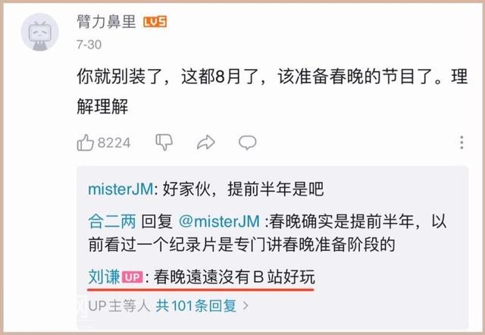Open misterJM's profile from the reply
The height and width of the screenshot is (335, 485).
coord(120,189)
